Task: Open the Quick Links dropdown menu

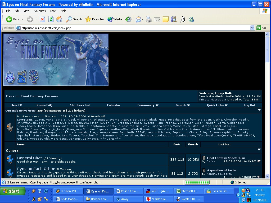Action: [217, 105]
